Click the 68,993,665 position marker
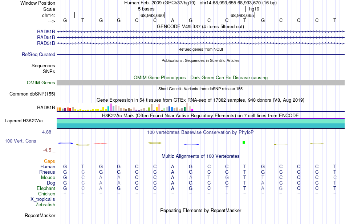Screen dimensions: 345x224 [x=243, y=15]
